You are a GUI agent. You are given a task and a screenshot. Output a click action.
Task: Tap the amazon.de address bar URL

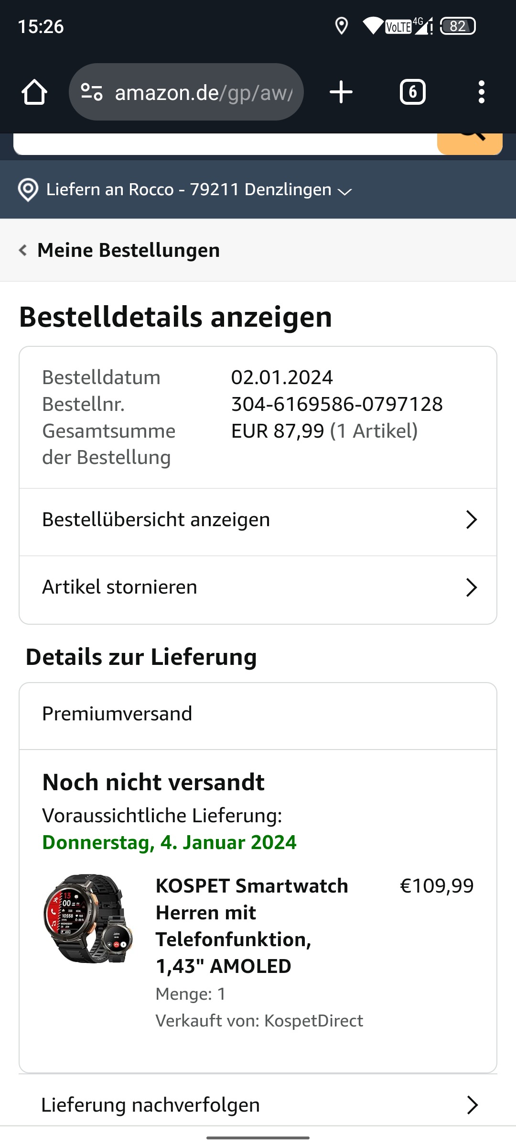(x=203, y=92)
